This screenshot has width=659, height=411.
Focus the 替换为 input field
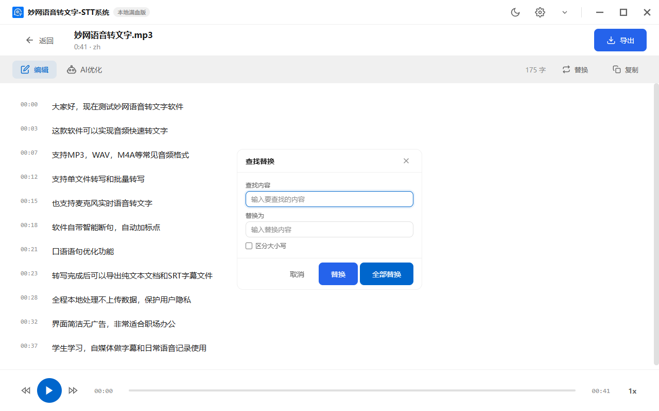tap(329, 229)
